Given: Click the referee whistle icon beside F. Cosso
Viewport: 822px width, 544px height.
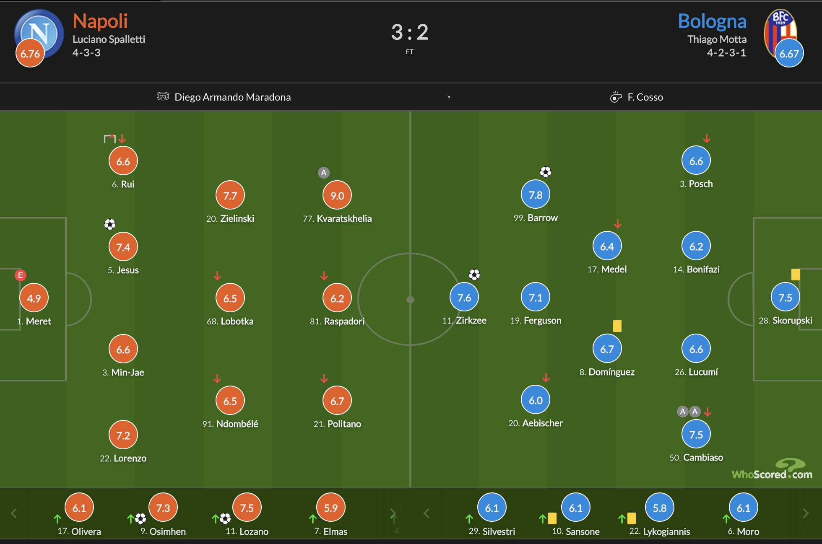Looking at the screenshot, I should pyautogui.click(x=615, y=97).
